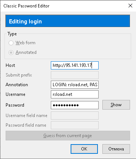Click the Submit prefix label
This screenshot has width=136, height=159.
[19, 75]
